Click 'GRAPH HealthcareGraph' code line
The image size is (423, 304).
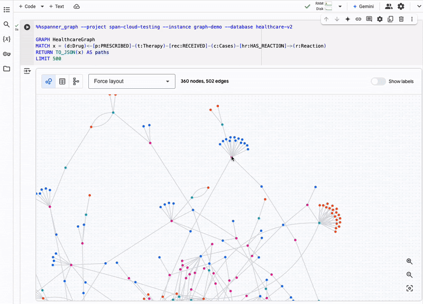pos(65,39)
